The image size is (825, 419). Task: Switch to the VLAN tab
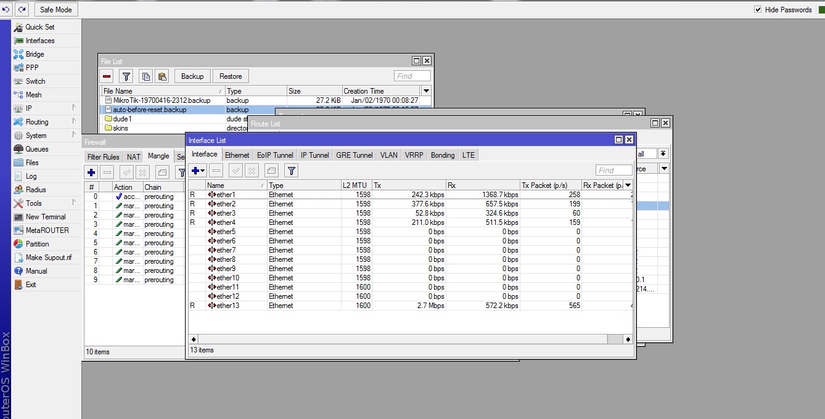coord(388,155)
